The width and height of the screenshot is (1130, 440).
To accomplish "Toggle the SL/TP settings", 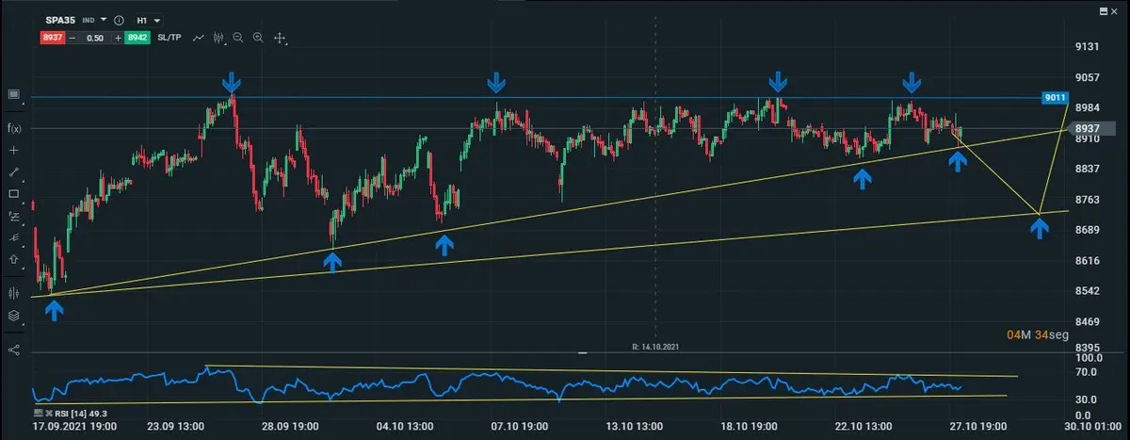I will (x=170, y=38).
